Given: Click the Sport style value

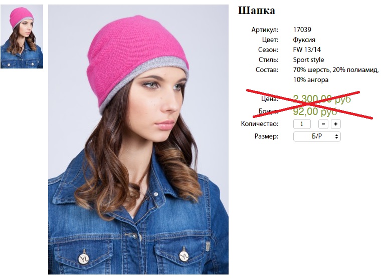Looking at the screenshot, I should [x=309, y=59].
